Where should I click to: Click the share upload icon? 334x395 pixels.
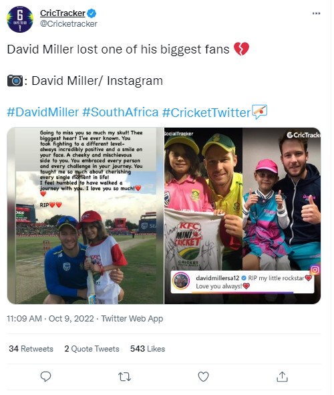point(282,376)
